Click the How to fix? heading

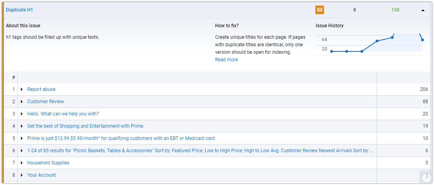coord(227,26)
